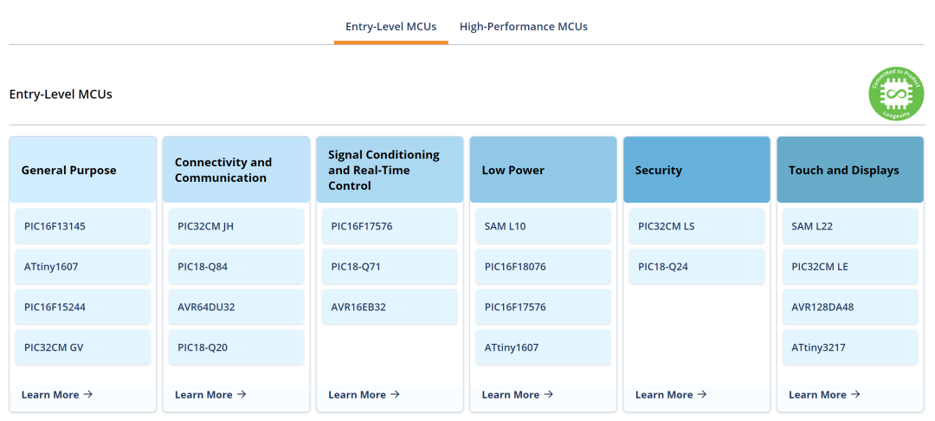935x421 pixels.
Task: Click the General Purpose category header
Action: (83, 170)
